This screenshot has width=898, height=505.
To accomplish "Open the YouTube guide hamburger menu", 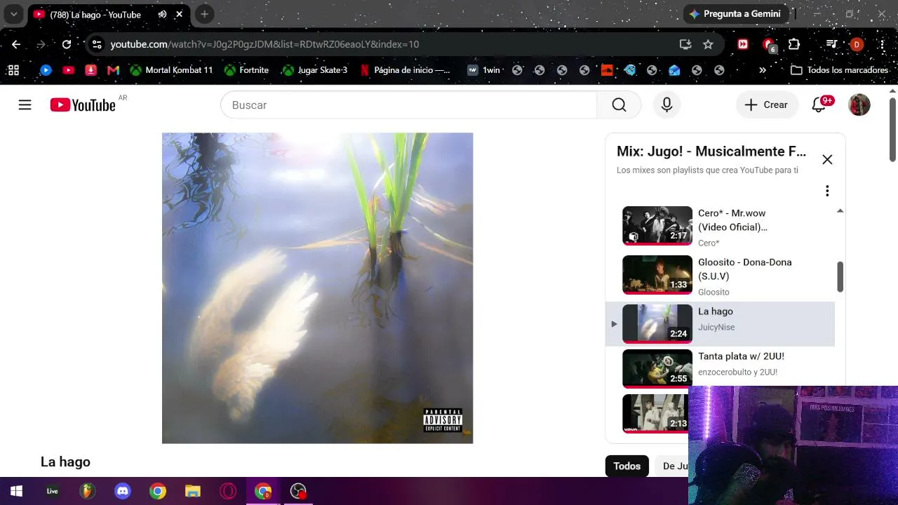I will click(25, 105).
